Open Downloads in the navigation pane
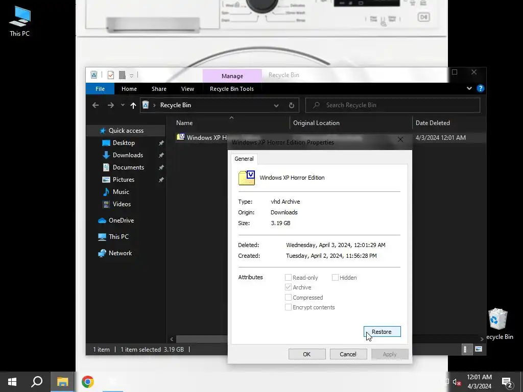Image resolution: width=523 pixels, height=392 pixels. [128, 155]
